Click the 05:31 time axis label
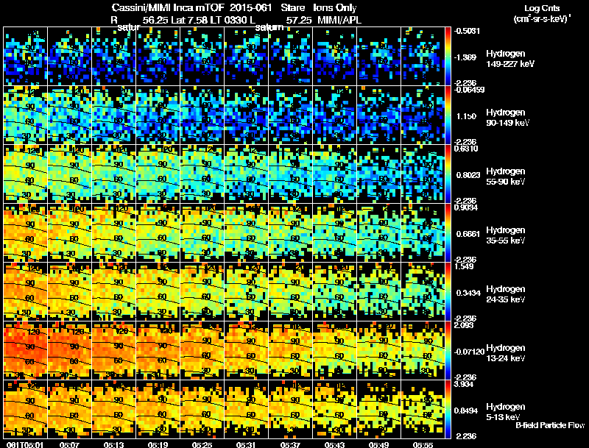Image resolution: width=589 pixels, height=448 pixels. tap(246, 445)
